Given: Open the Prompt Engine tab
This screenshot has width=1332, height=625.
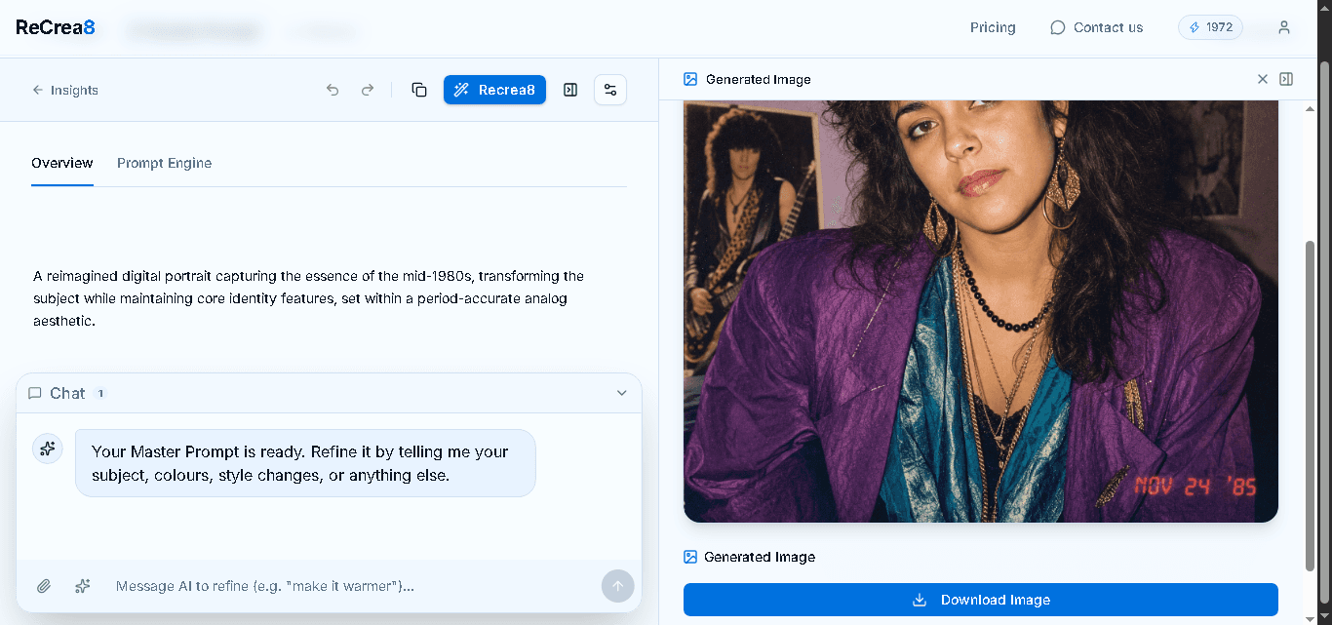Looking at the screenshot, I should [164, 163].
